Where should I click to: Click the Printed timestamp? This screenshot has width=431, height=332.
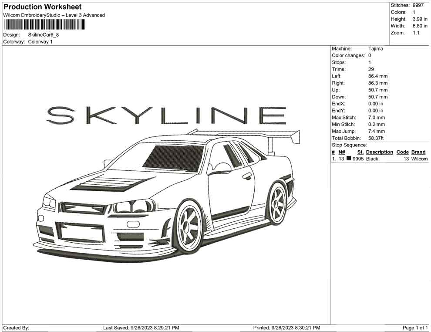(287, 328)
